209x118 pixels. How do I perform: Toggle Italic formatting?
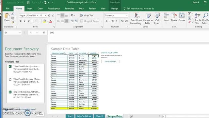25,21
